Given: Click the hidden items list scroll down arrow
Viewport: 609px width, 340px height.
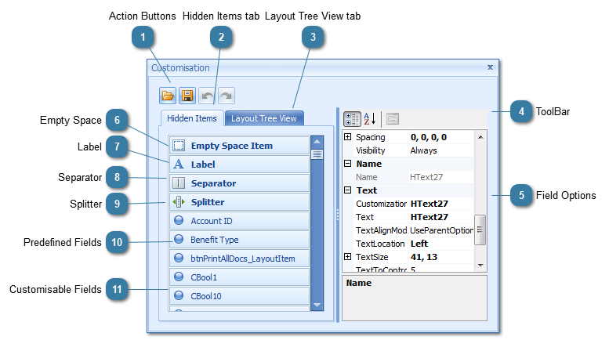Looking at the screenshot, I should tap(317, 305).
